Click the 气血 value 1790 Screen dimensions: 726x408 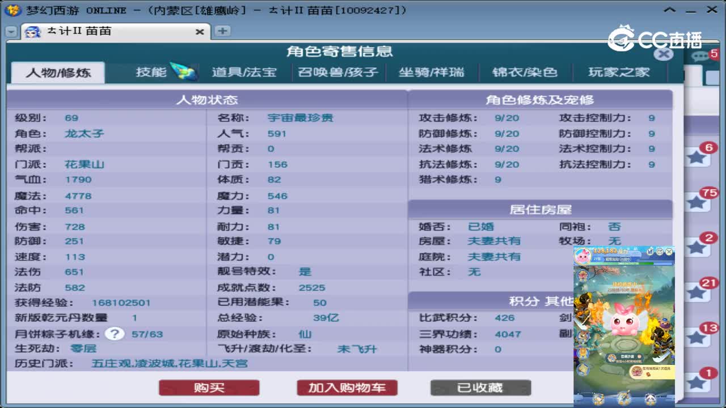pyautogui.click(x=78, y=179)
